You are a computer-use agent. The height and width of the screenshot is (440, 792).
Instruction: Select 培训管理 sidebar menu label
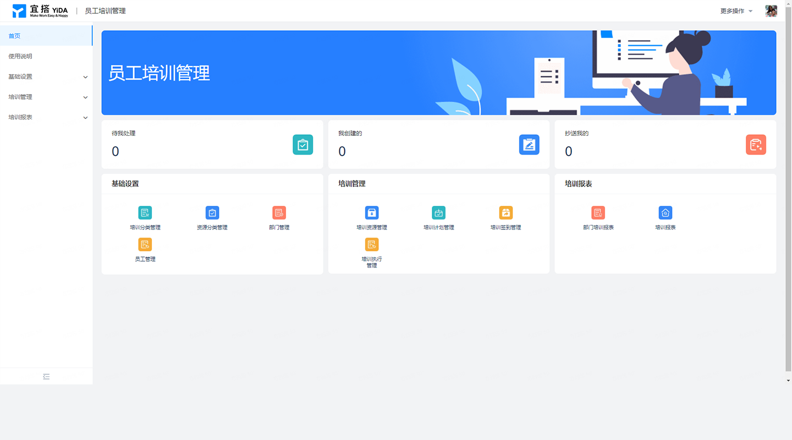[20, 97]
